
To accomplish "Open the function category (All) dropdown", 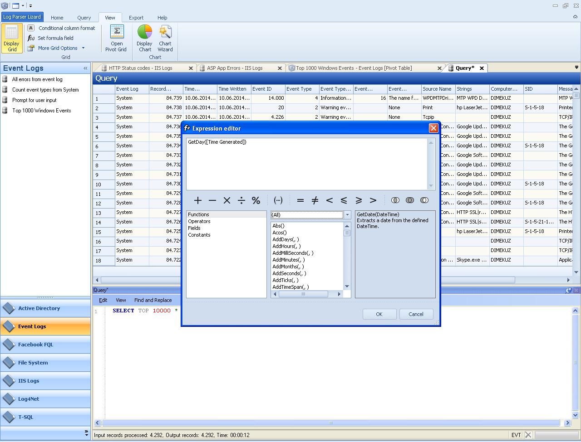I will click(347, 215).
